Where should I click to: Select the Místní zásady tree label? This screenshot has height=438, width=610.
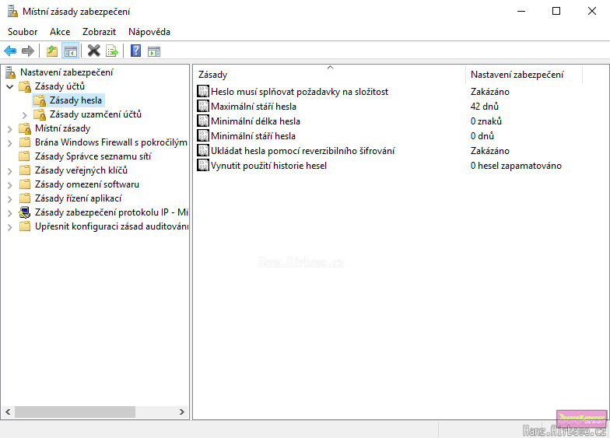click(62, 128)
